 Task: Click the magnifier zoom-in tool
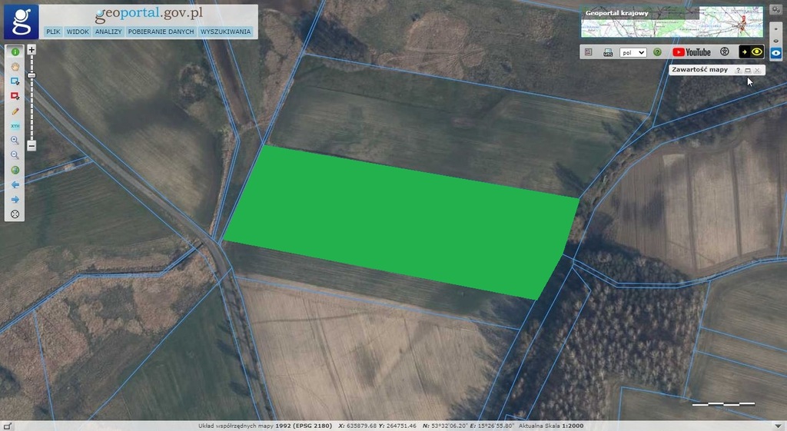tap(15, 140)
